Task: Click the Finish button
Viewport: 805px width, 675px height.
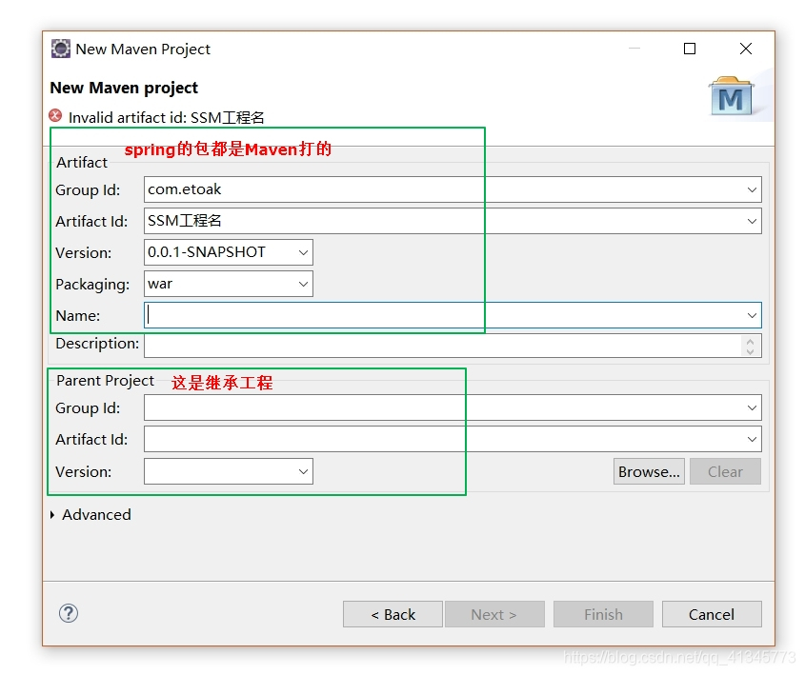Action: 603,614
